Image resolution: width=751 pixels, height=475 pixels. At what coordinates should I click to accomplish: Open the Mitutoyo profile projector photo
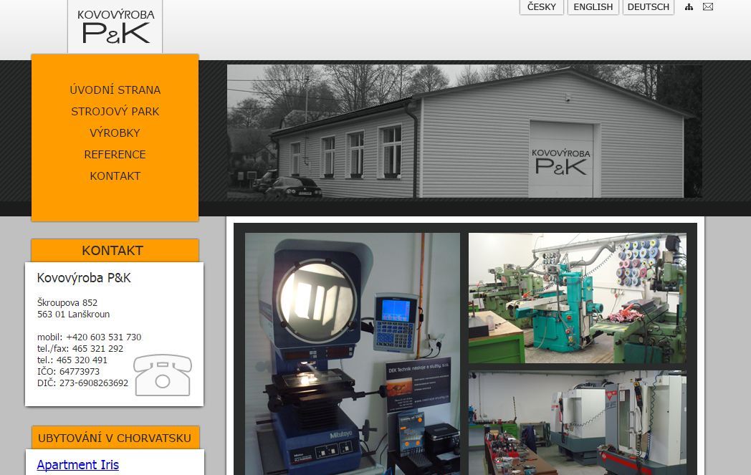click(x=353, y=354)
